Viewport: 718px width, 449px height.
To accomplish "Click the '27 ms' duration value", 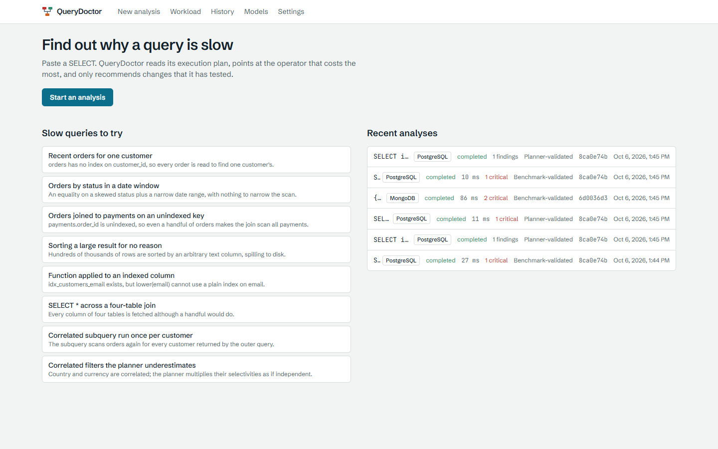I will (470, 260).
